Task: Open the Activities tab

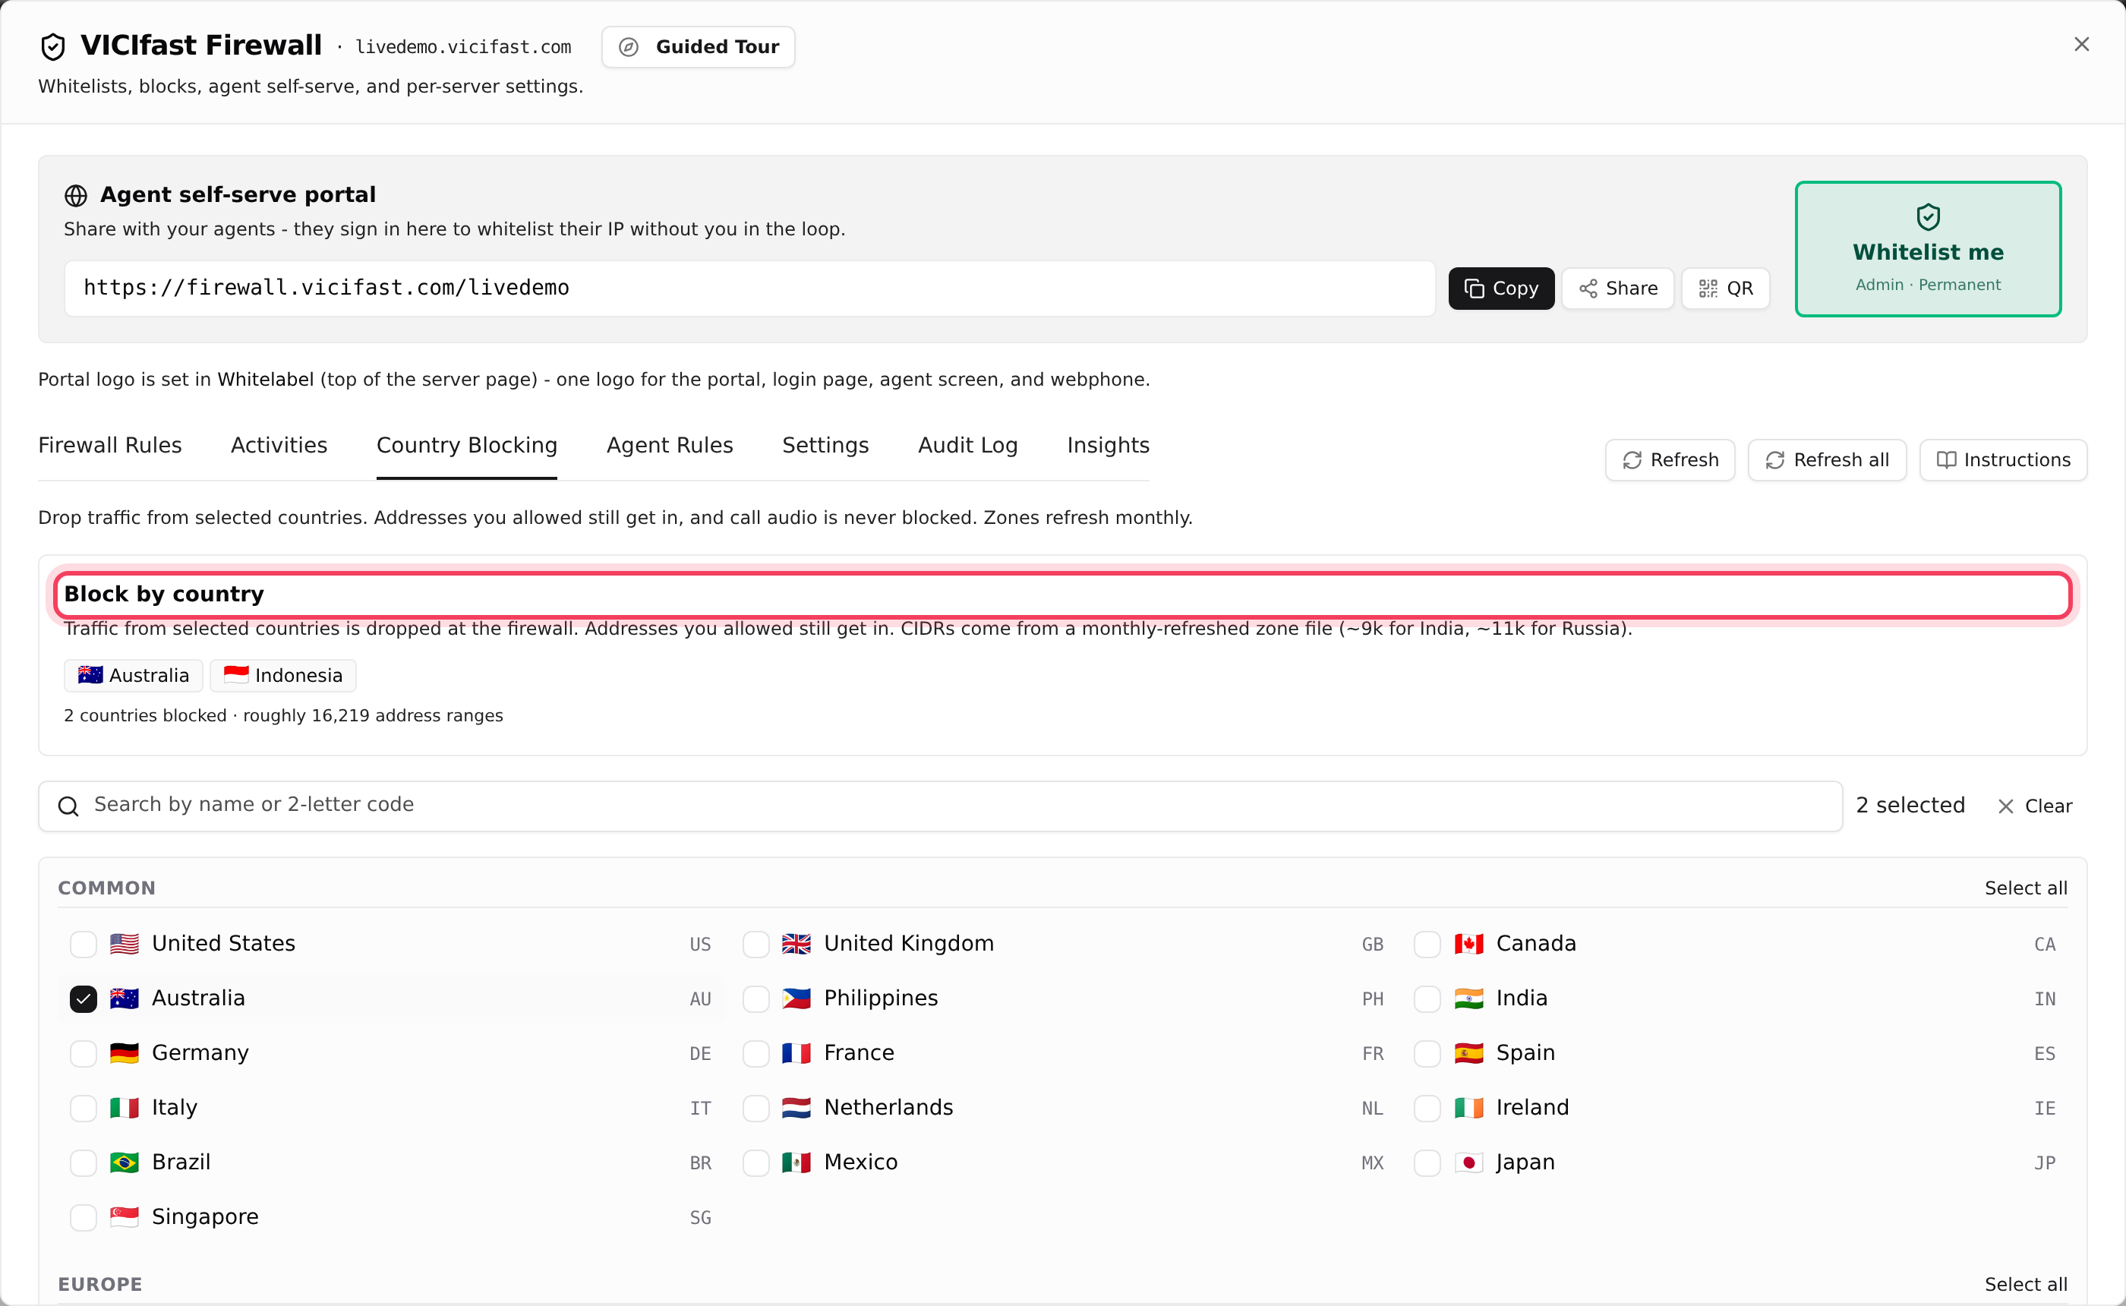Action: [279, 445]
